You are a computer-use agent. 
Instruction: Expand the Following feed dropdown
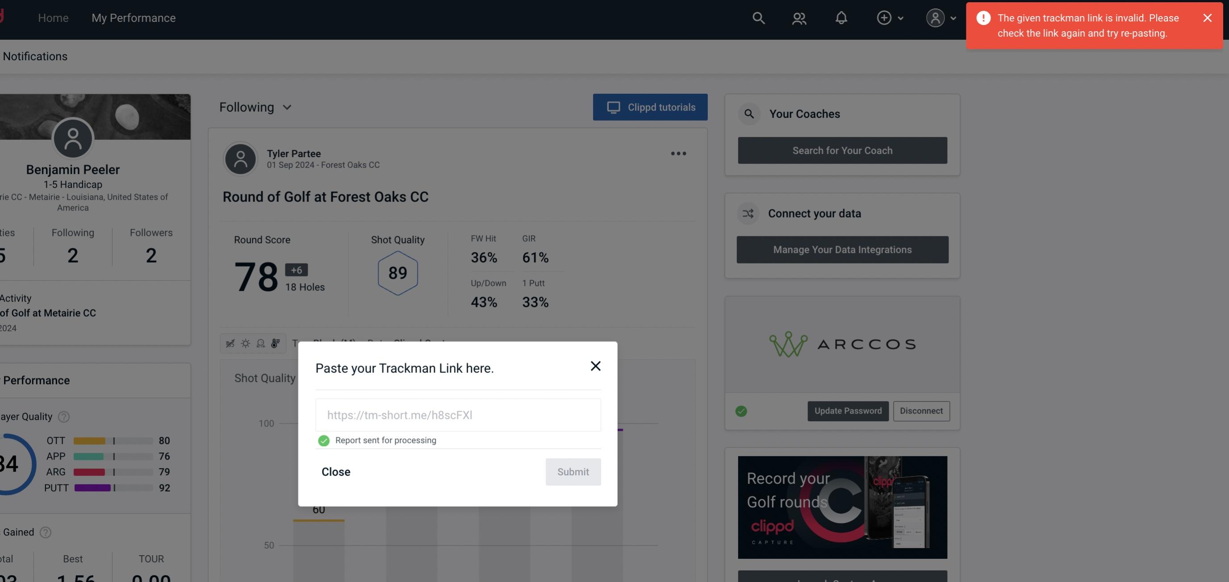point(255,107)
